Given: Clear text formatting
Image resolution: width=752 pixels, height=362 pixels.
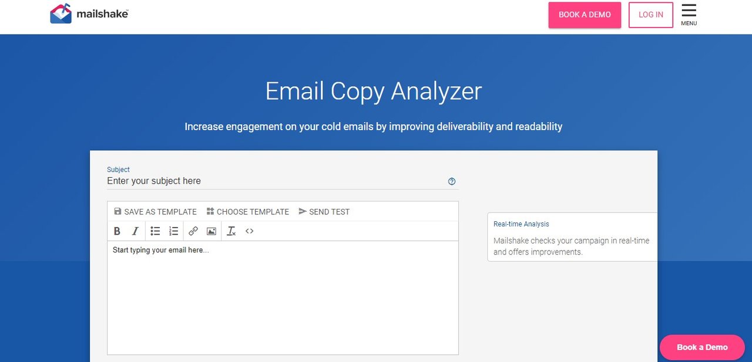Looking at the screenshot, I should coord(231,231).
